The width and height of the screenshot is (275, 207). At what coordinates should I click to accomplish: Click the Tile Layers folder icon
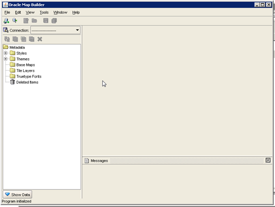click(x=13, y=70)
